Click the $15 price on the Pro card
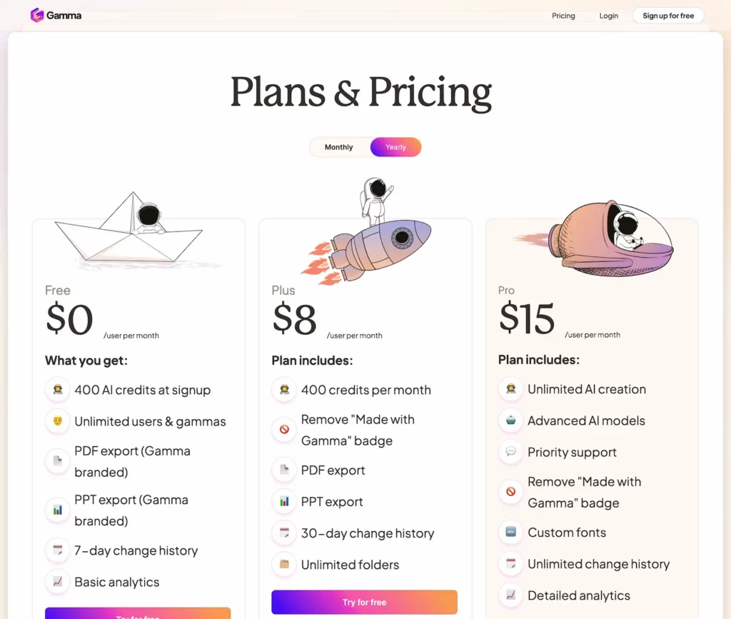The image size is (731, 619). 527,319
